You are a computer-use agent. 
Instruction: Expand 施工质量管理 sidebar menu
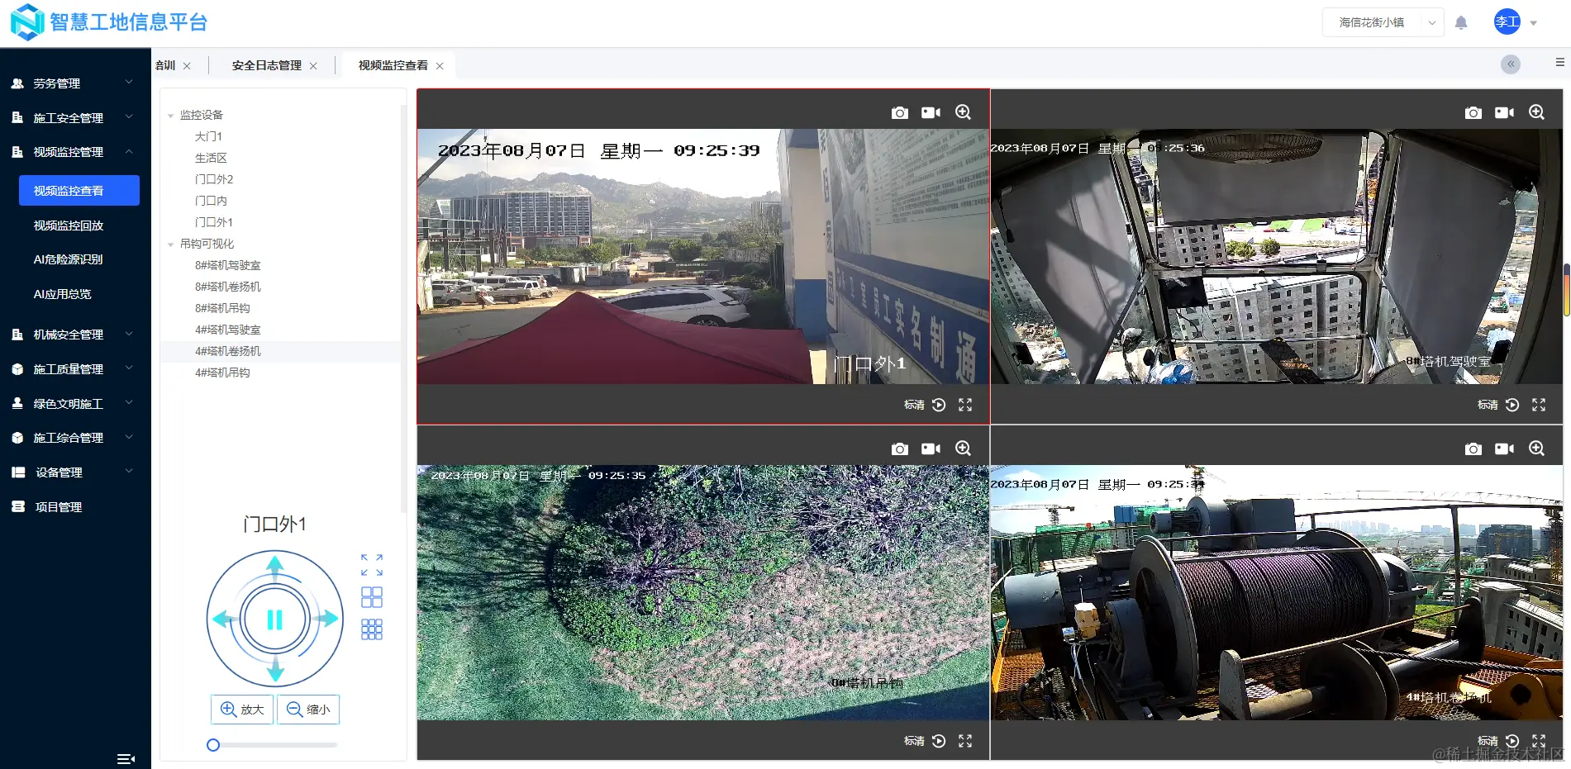pyautogui.click(x=75, y=369)
